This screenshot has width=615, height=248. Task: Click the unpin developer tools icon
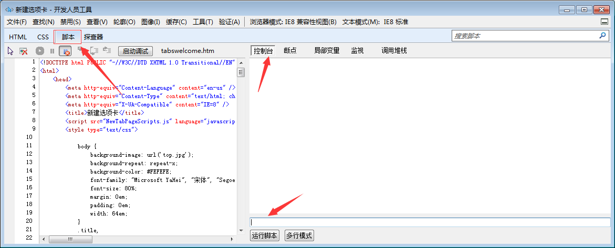604,22
